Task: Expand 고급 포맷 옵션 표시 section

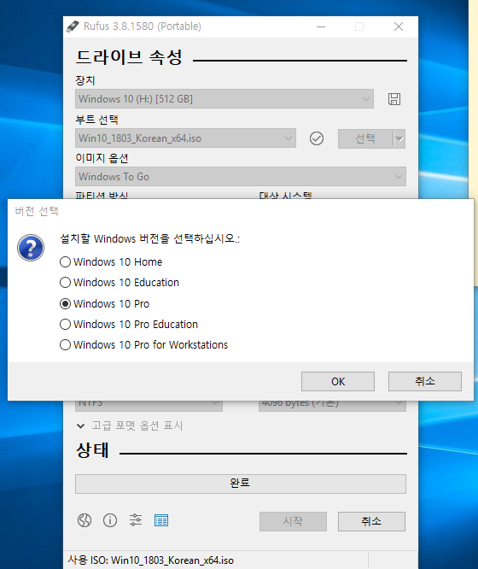Action: coord(130,425)
